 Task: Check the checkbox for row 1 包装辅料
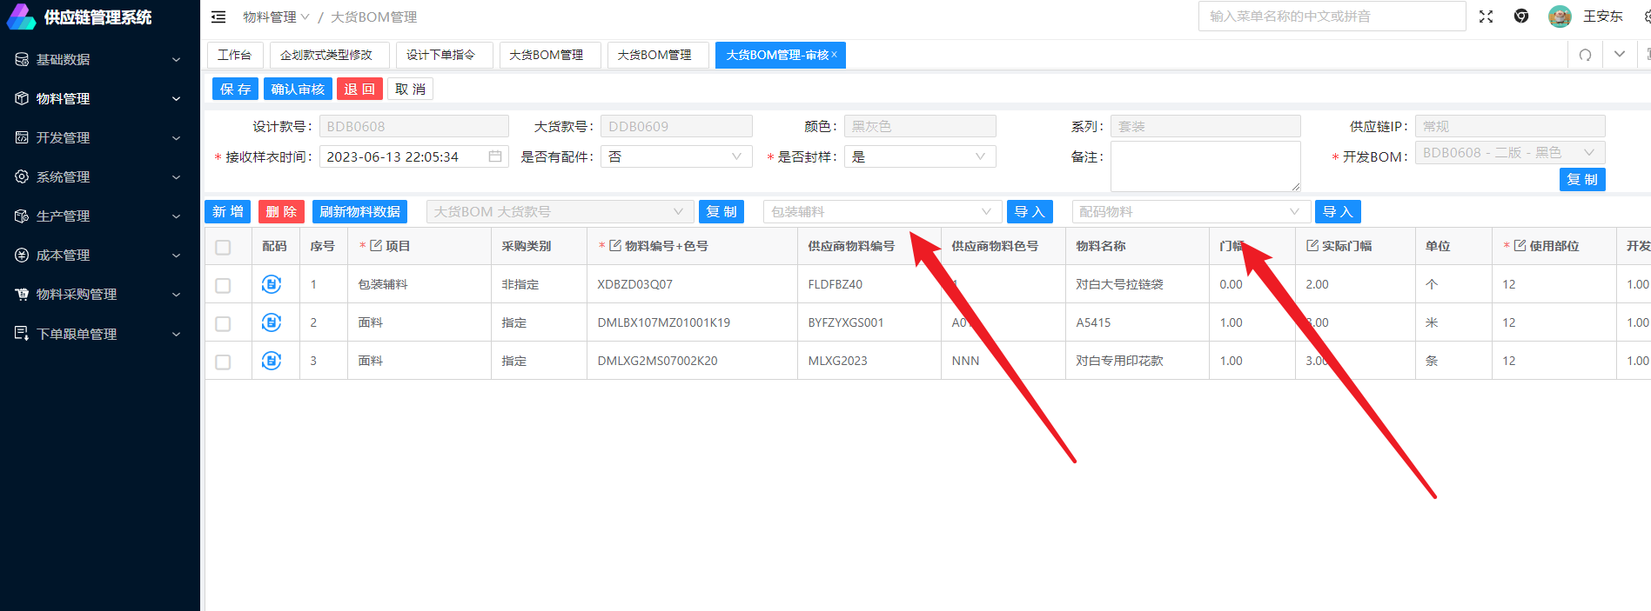coord(223,285)
